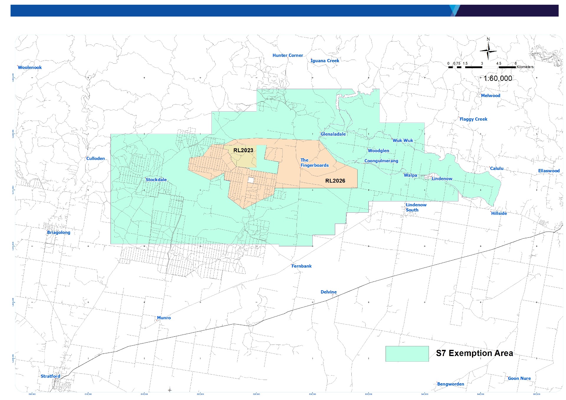Image resolution: width=566 pixels, height=400 pixels.
Task: Click the Hunter Corner label
Action: (x=287, y=55)
